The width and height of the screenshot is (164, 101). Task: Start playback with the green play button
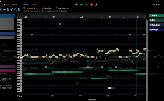86,5
